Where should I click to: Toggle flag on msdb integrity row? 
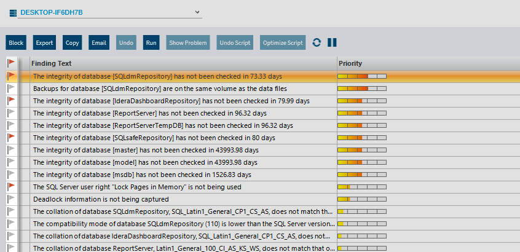coord(12,175)
